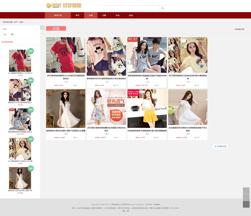
Task: Click the darkest gray floating button at bottom right
Action: tap(246, 204)
